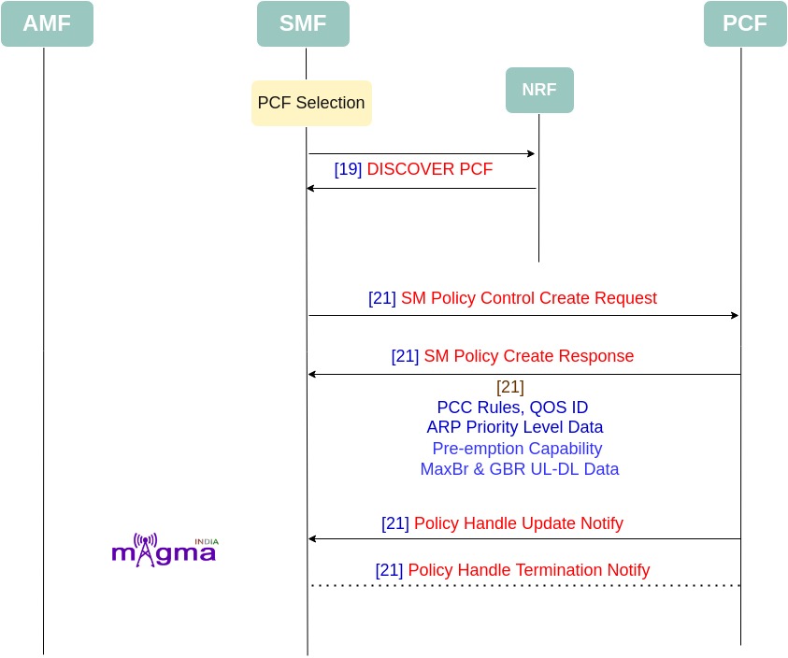Select MaxBr & GBR UL-DL Data text
788x658 pixels.
(520, 469)
